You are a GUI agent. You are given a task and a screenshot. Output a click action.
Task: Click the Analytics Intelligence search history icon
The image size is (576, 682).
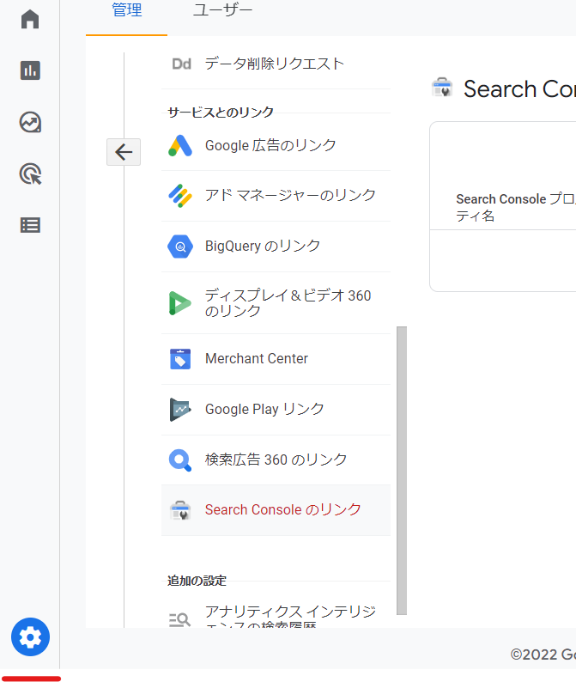[179, 619]
